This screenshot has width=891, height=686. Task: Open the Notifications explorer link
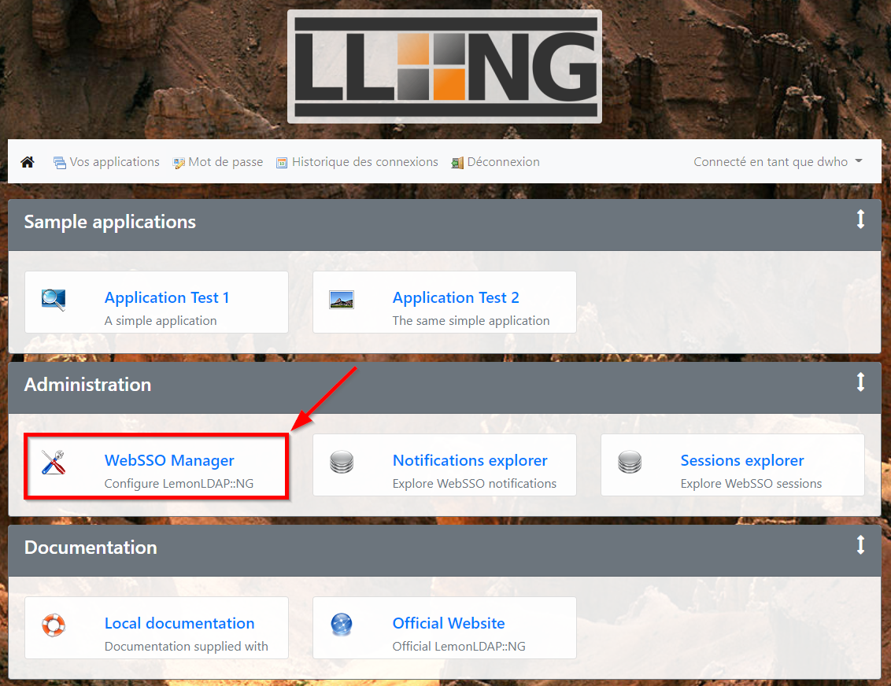point(470,460)
